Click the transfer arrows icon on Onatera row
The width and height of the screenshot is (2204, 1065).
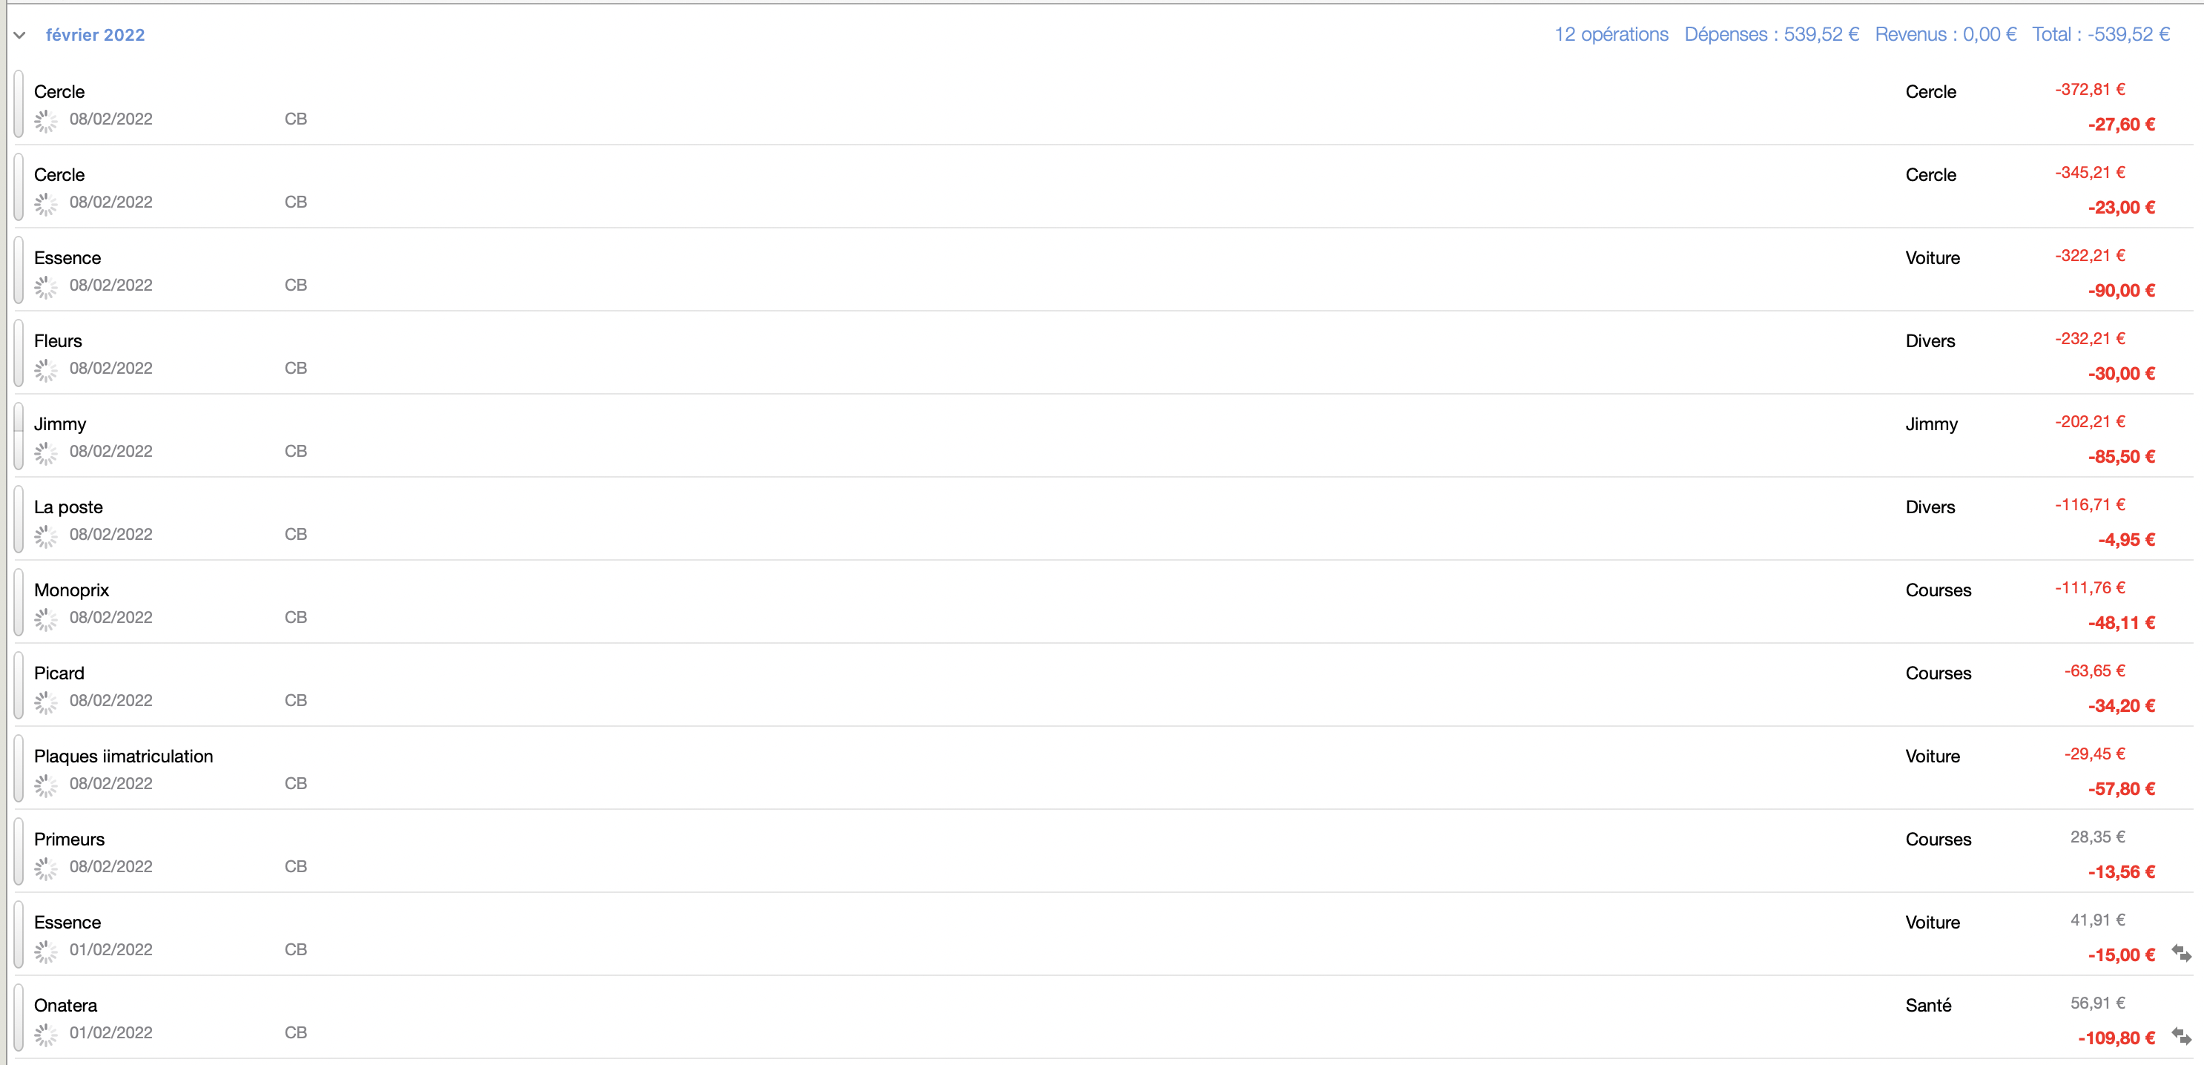click(x=2181, y=1036)
